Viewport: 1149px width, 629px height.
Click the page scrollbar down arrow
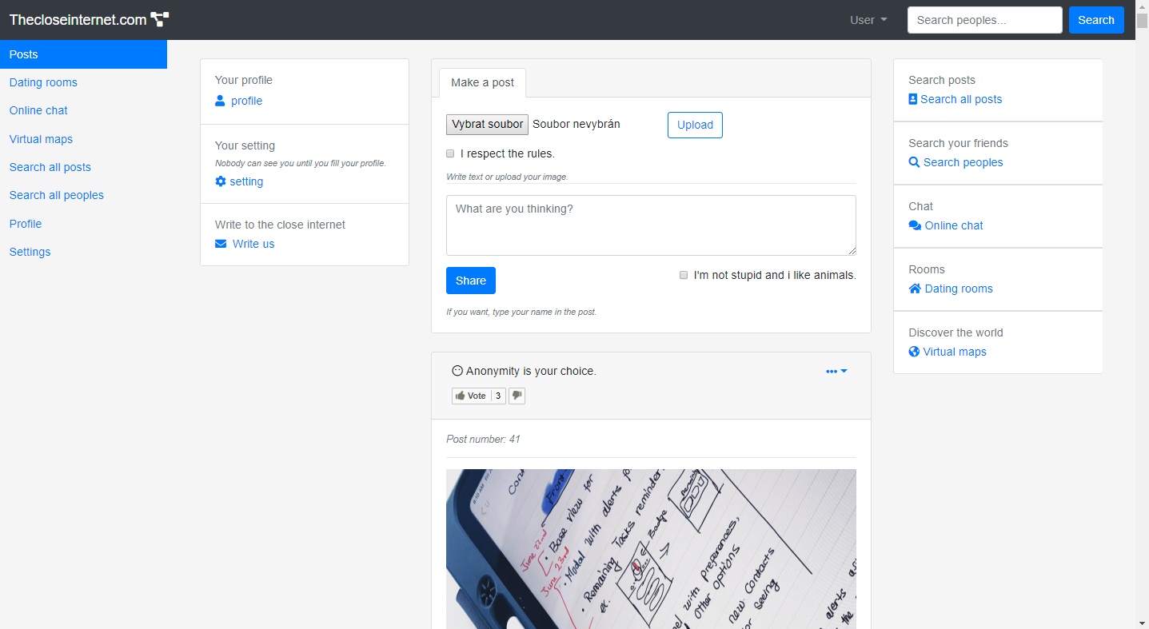1142,622
